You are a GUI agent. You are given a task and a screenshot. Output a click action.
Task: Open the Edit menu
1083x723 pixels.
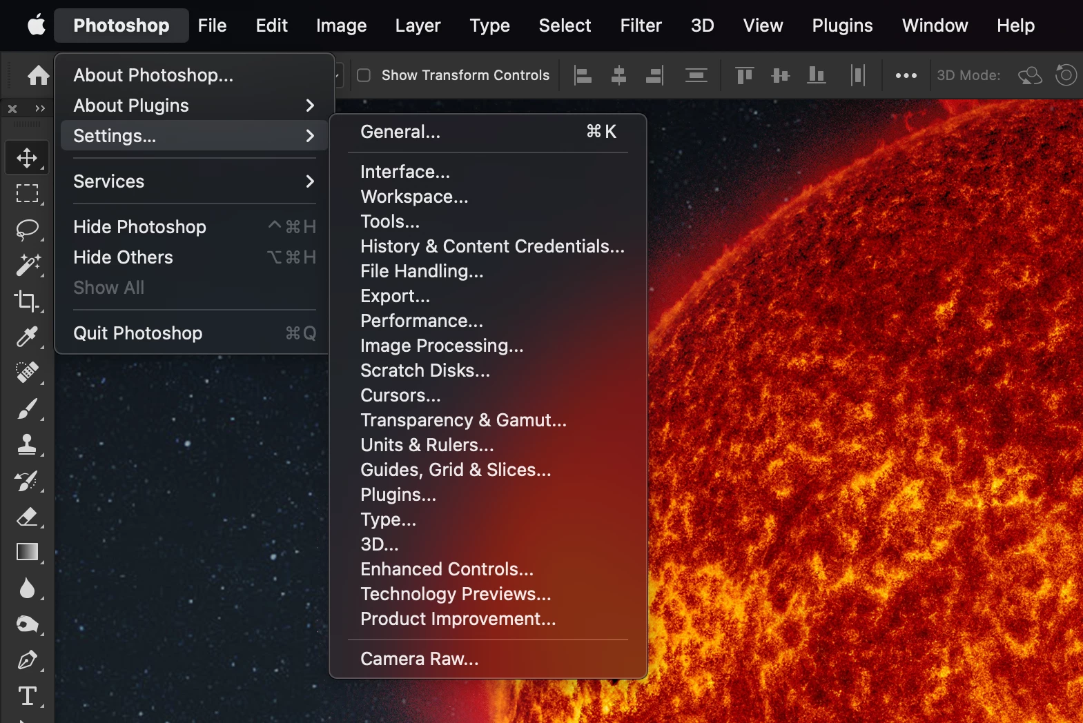(x=271, y=26)
